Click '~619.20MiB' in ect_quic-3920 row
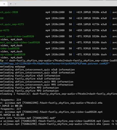Screen dimensions: 117x130 83,12
